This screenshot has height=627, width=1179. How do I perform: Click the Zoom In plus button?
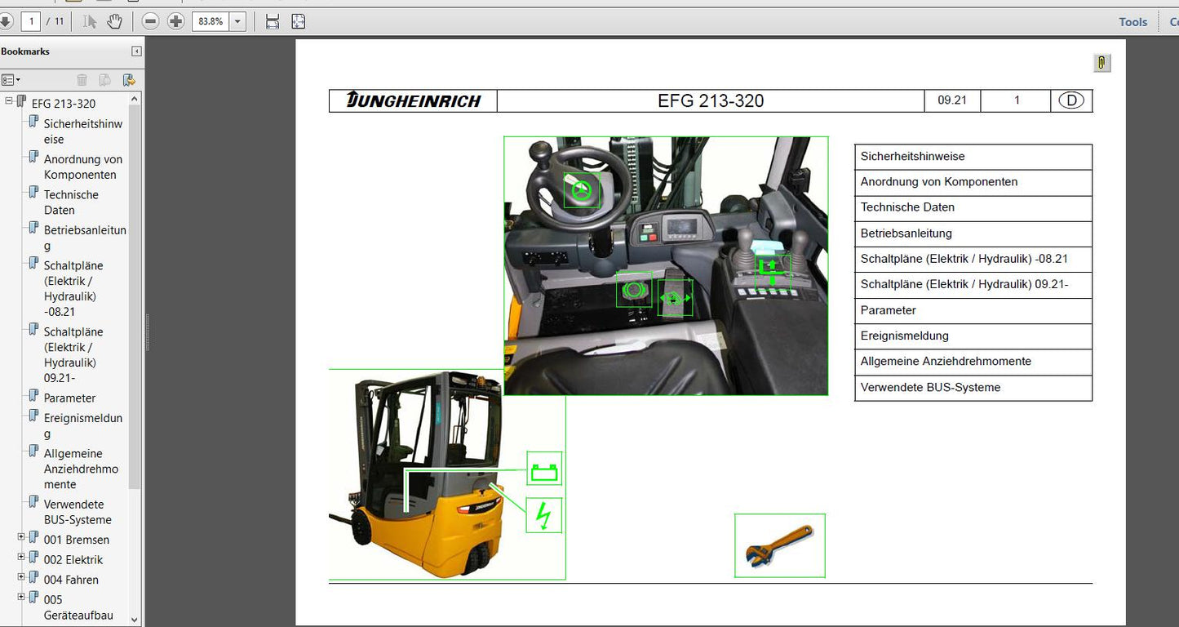(x=175, y=21)
